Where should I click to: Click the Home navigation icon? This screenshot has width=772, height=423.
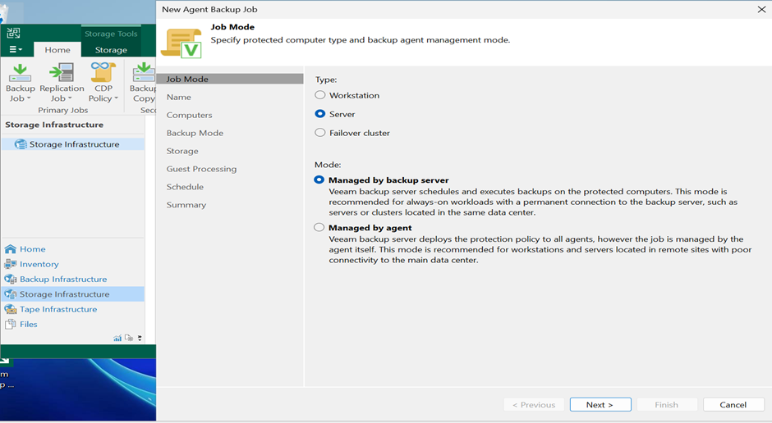coord(11,249)
